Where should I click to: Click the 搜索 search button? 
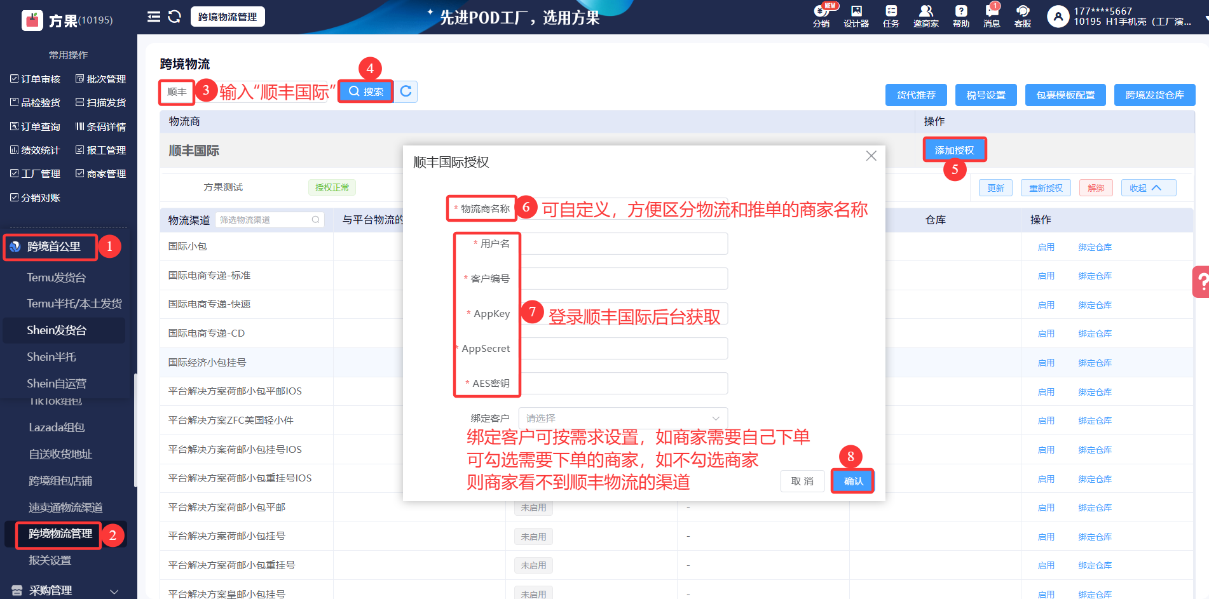tap(366, 91)
